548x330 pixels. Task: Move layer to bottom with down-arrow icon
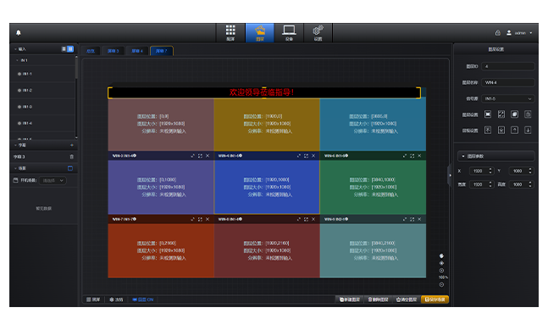(528, 130)
